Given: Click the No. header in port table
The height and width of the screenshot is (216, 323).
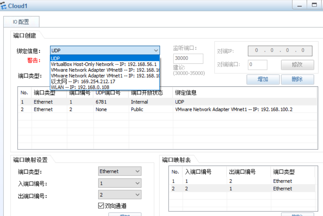Looking at the screenshot, I should [24, 92].
